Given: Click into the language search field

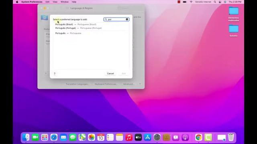Looking at the screenshot, I should [x=116, y=19].
